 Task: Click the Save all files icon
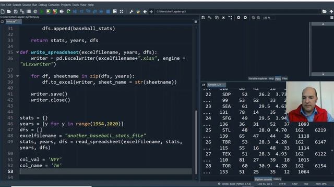pos(22,11)
